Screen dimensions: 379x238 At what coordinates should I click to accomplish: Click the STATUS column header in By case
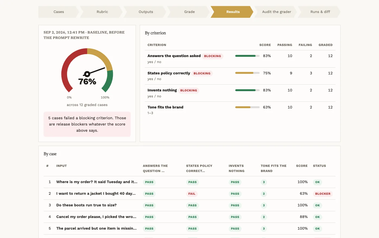pos(319,166)
